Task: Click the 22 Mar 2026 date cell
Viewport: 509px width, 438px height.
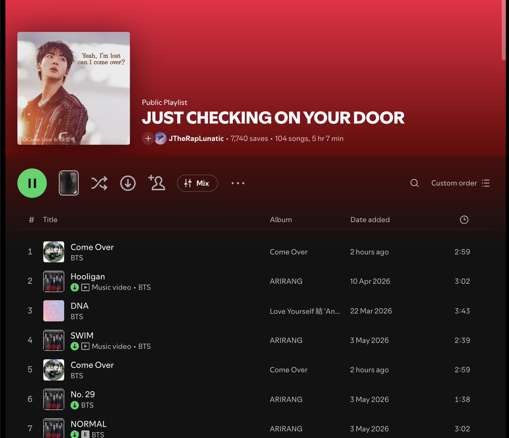Action: pyautogui.click(x=371, y=311)
